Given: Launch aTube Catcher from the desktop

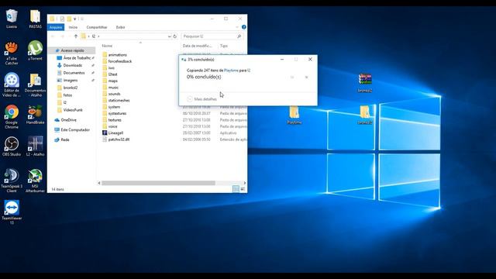Looking at the screenshot, I should click(x=12, y=53).
